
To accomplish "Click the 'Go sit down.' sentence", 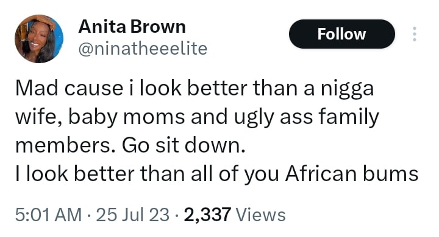I will tap(184, 145).
